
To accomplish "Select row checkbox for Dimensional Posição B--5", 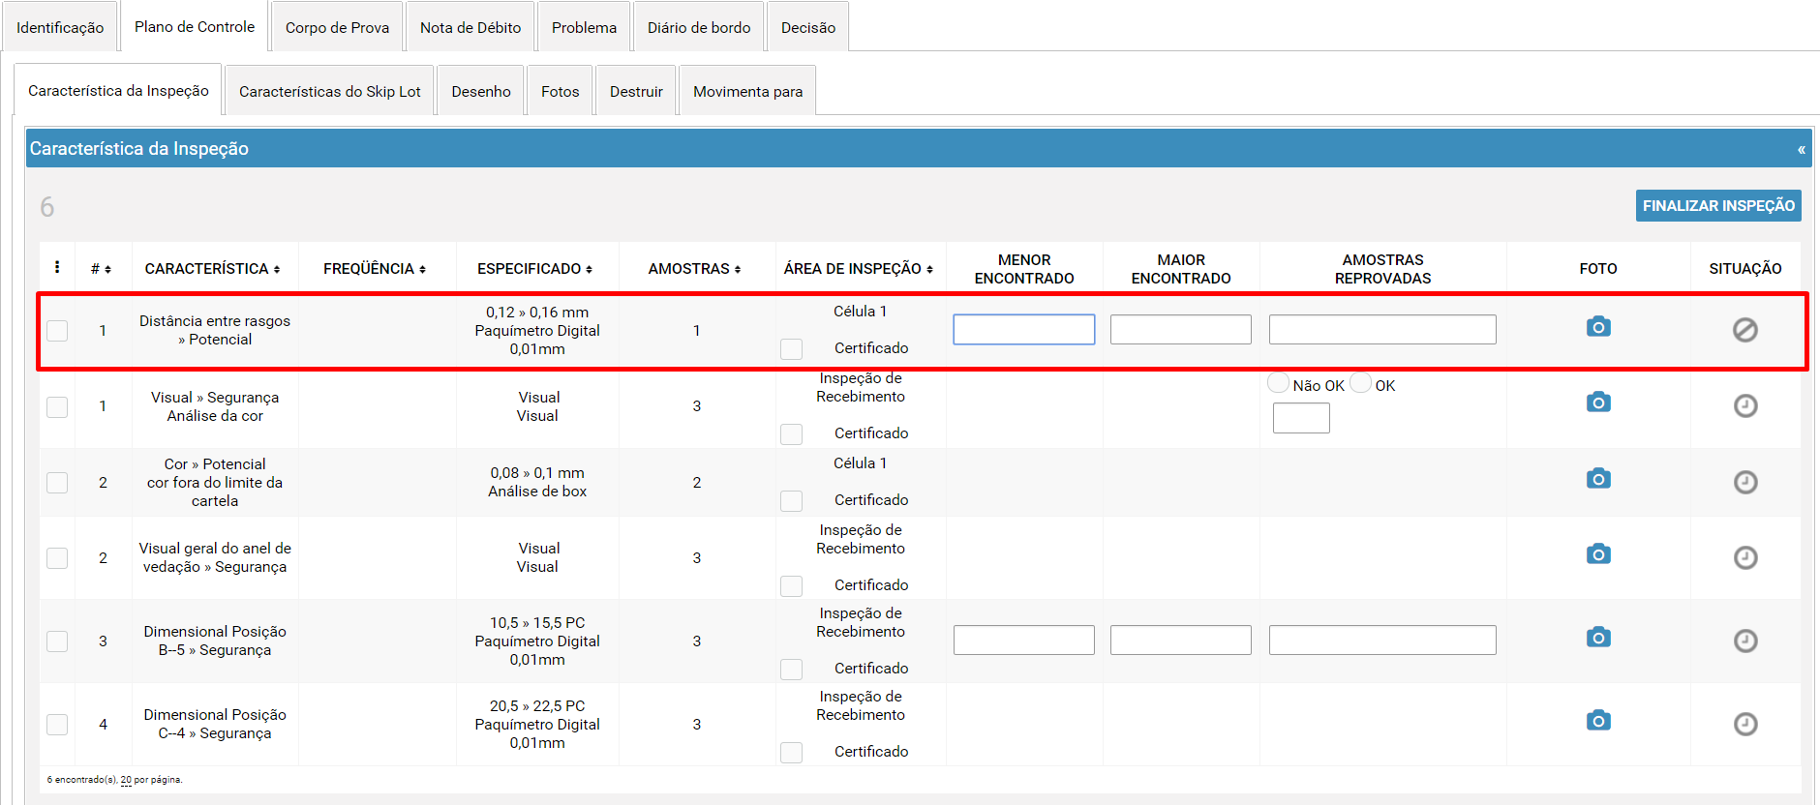I will (57, 641).
